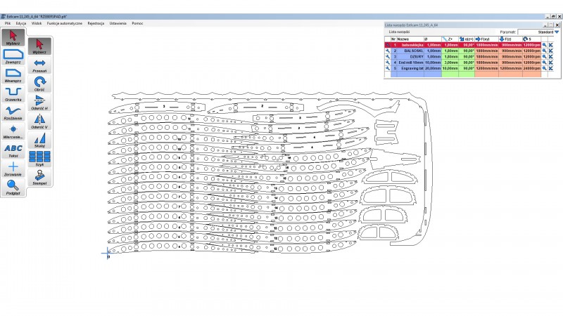The height and width of the screenshot is (316, 563).
Task: Open the Pomoc menu
Action: coord(137,23)
